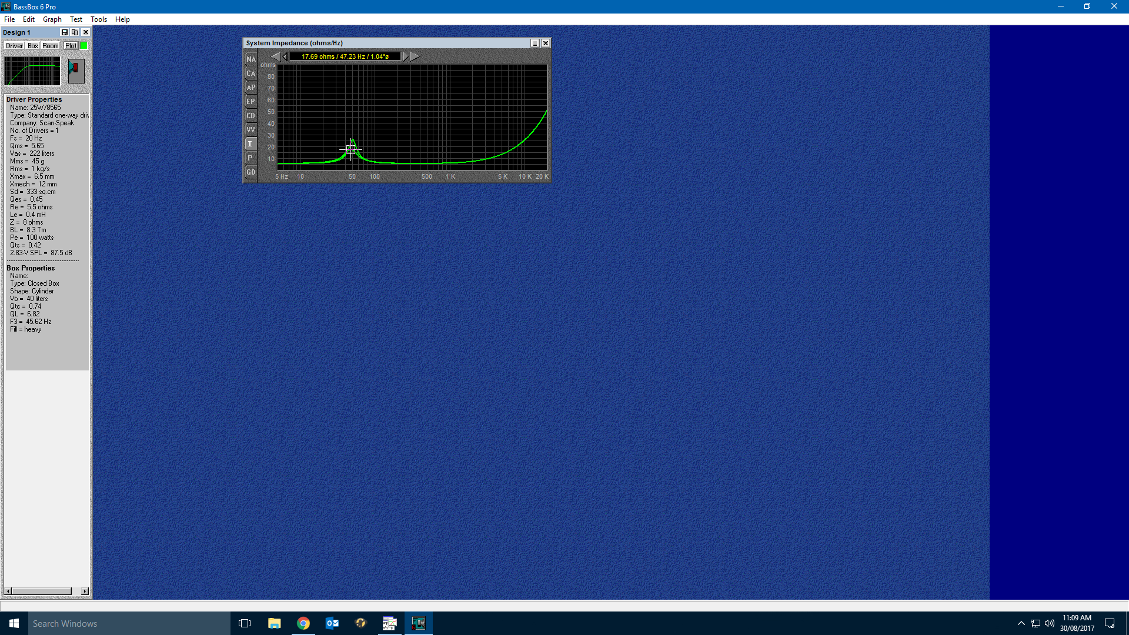Click the 'Re = 5.5 ohms' value
1129x635 pixels.
(x=31, y=207)
